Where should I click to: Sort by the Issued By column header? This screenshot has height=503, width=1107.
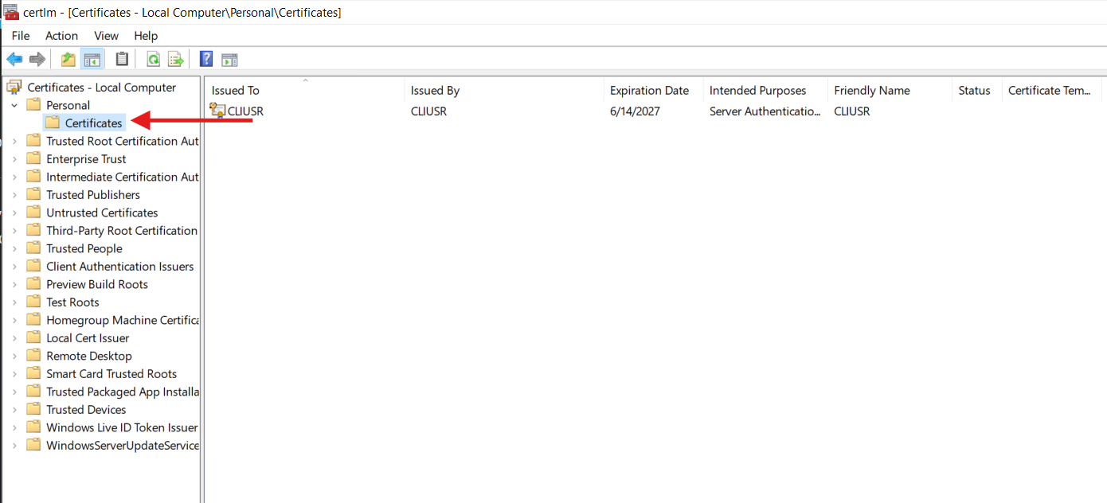[x=503, y=90]
